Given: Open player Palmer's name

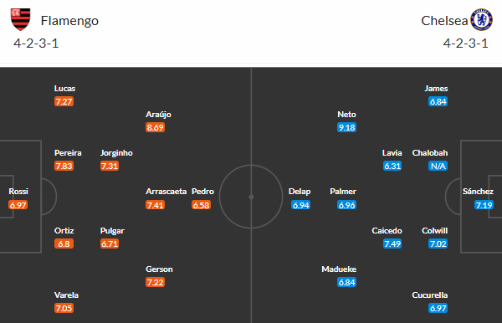Looking at the screenshot, I should tap(343, 192).
